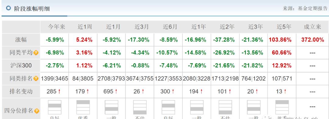Click the -21.82% 沪深300 value
The image size is (329, 119).
pos(252,66)
